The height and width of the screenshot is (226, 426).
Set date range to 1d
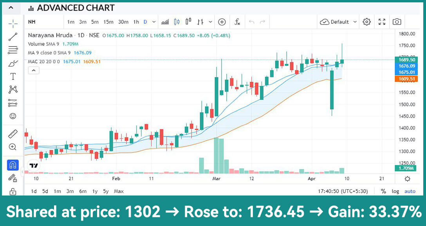(34, 191)
